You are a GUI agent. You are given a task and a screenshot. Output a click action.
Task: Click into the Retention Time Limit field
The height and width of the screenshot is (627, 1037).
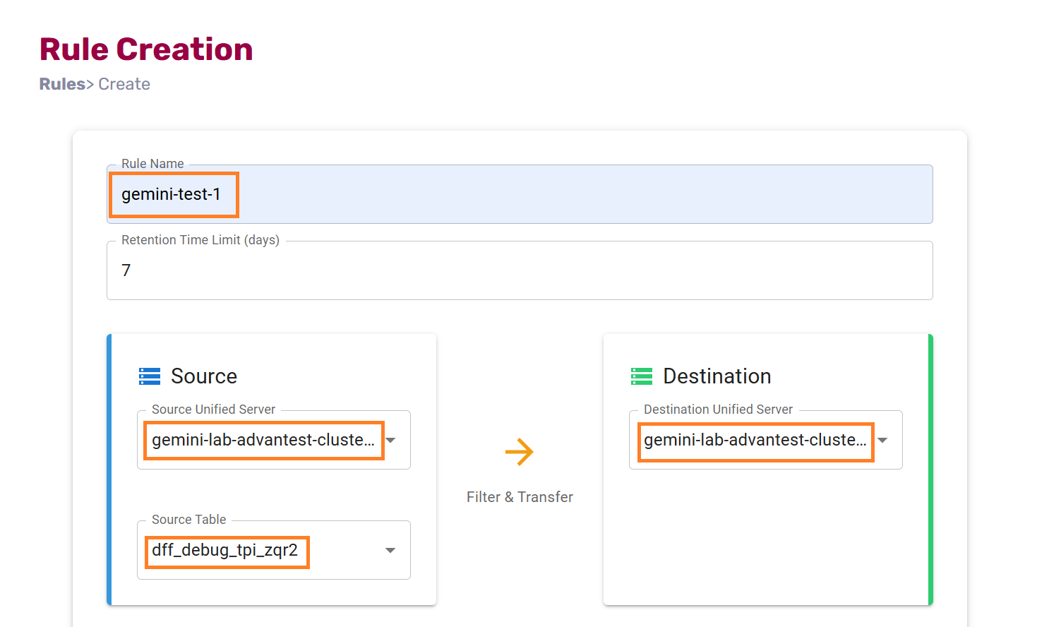click(520, 270)
